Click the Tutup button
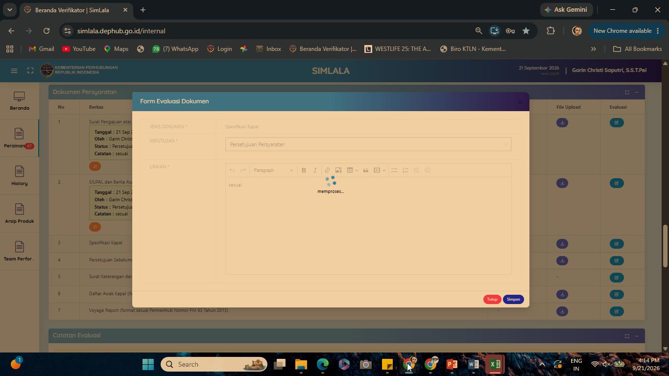669x376 pixels. (x=492, y=299)
